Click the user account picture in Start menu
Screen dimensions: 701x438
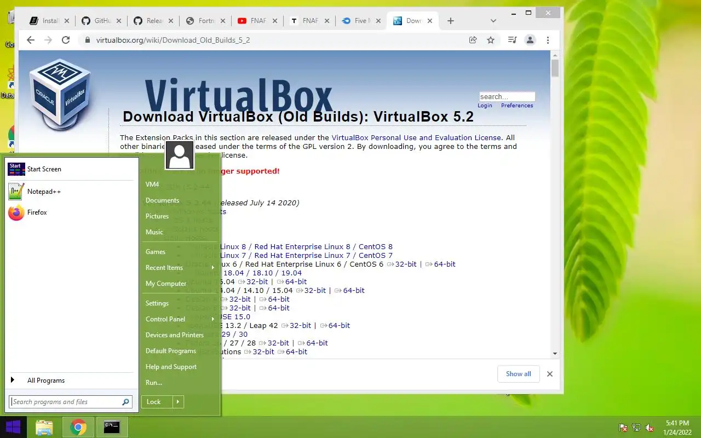(x=180, y=155)
